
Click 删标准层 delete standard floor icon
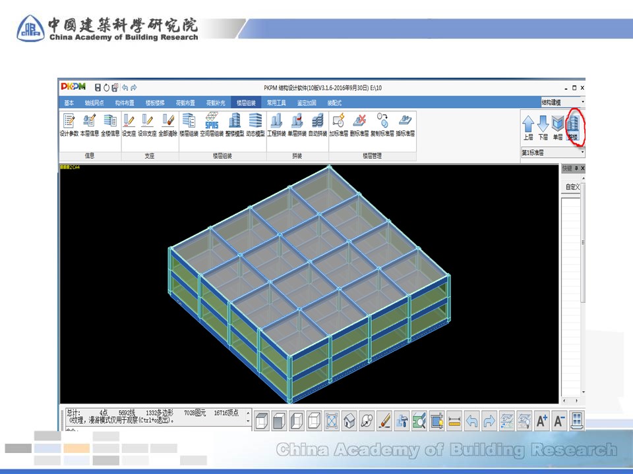[359, 124]
